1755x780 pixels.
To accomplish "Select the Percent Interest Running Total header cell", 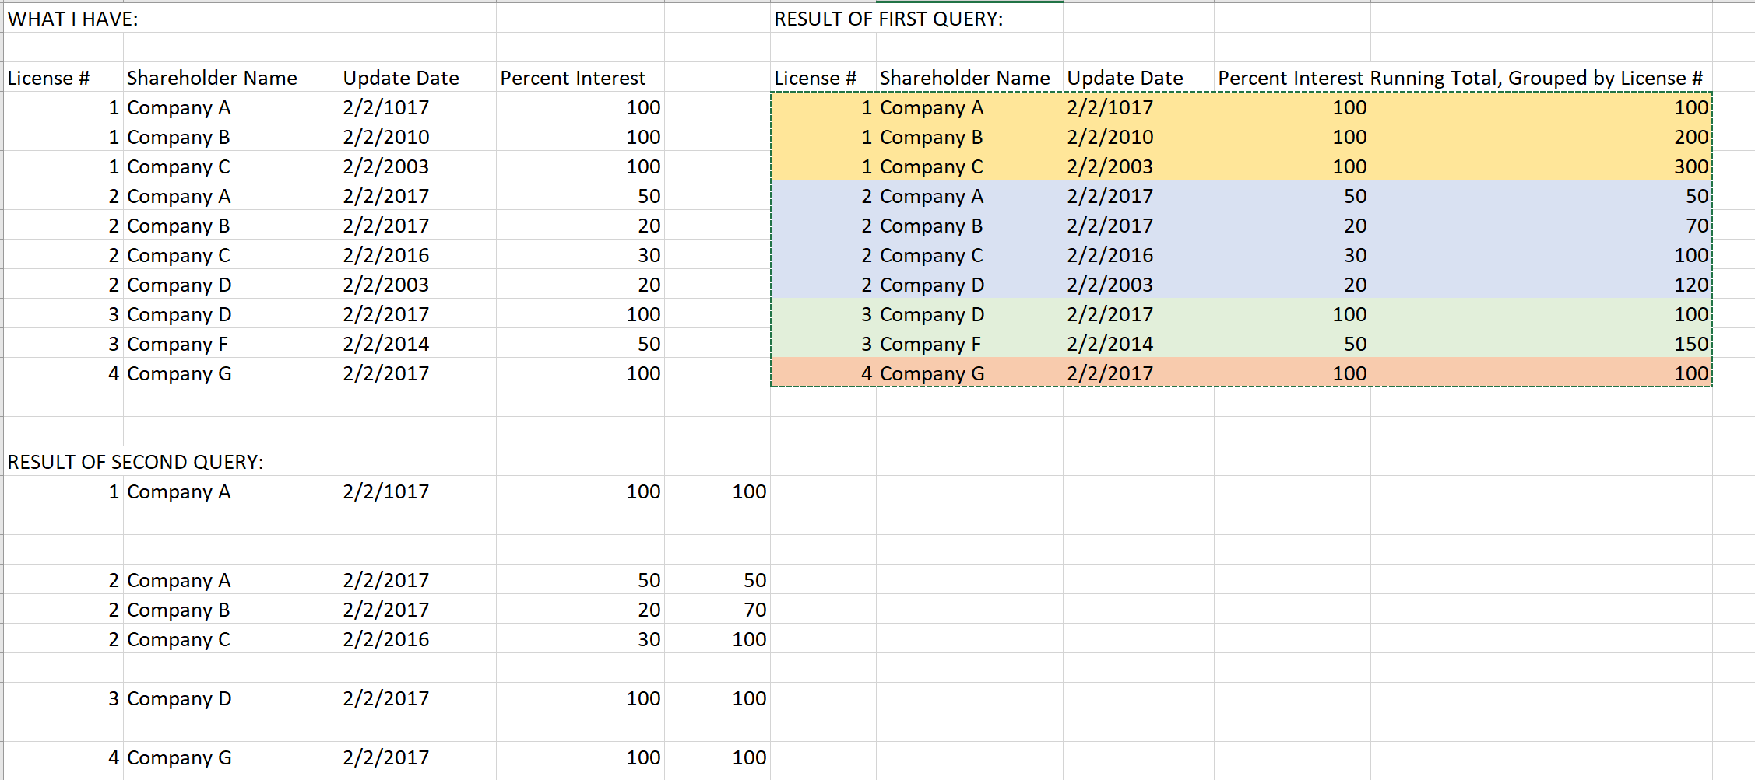I will click(x=1461, y=77).
